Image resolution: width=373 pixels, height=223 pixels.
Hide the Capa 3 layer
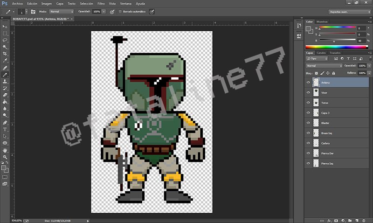tap(308, 112)
